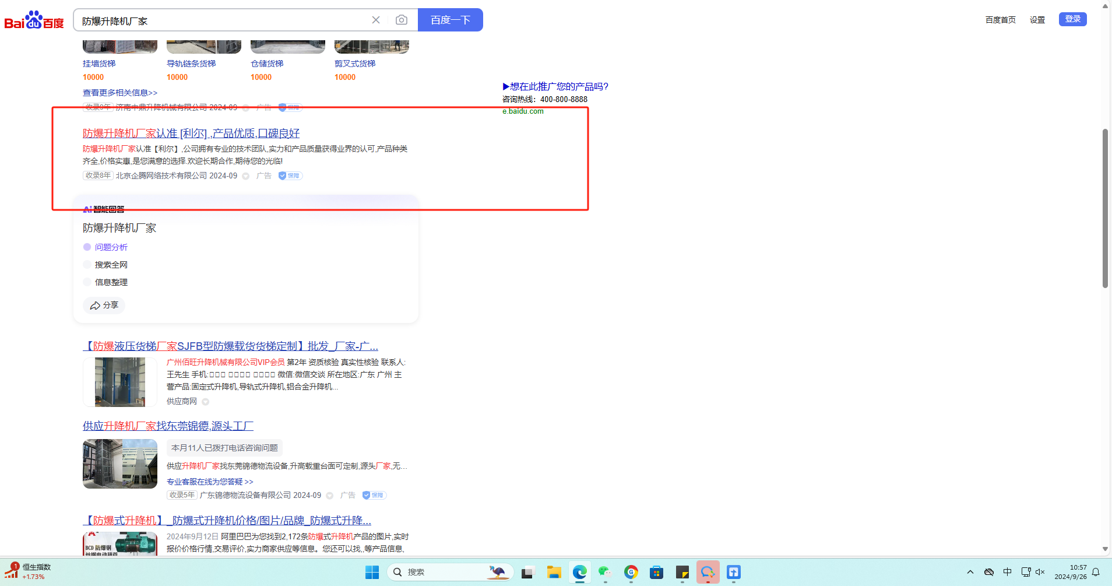Click the 广州佰旺升降机械有限公司VIP会员 text
Viewport: 1112px width, 586px height.
coord(226,362)
